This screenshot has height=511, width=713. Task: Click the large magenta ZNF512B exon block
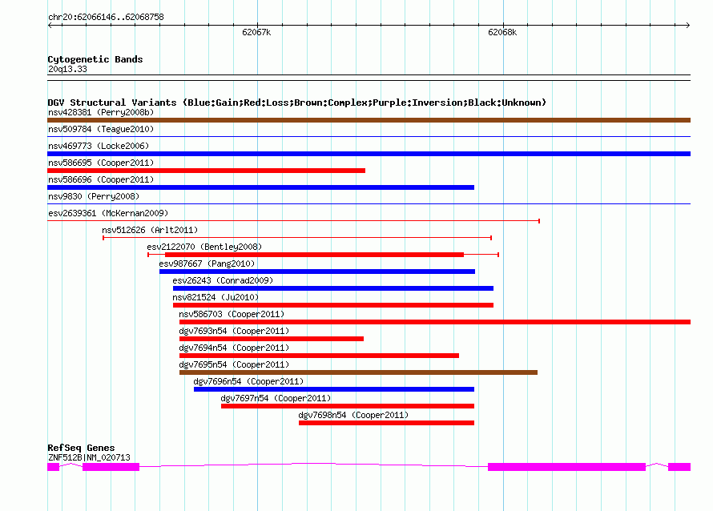566,467
